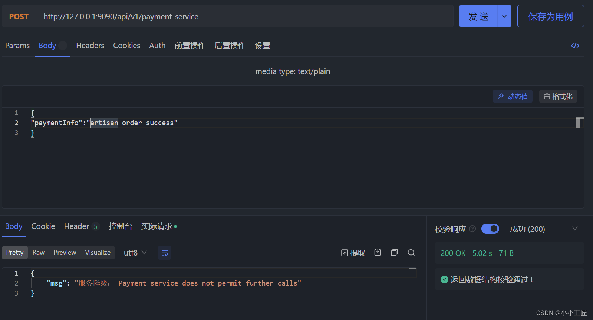The height and width of the screenshot is (320, 593).
Task: Select the Pretty view mode
Action: coord(15,253)
